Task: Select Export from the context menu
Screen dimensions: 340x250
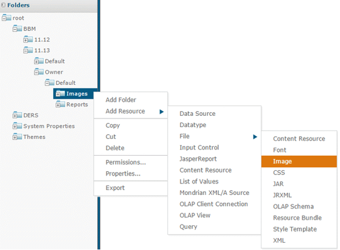Action: pyautogui.click(x=115, y=188)
